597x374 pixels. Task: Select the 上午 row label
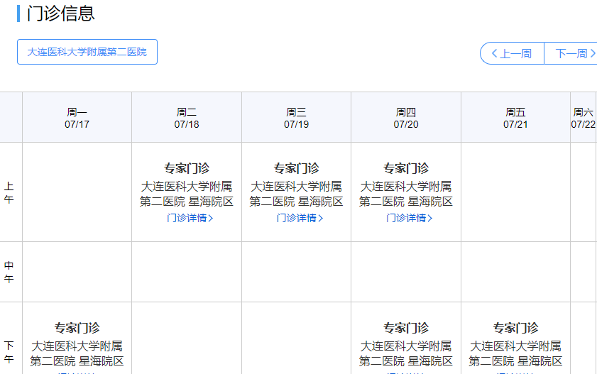9,192
